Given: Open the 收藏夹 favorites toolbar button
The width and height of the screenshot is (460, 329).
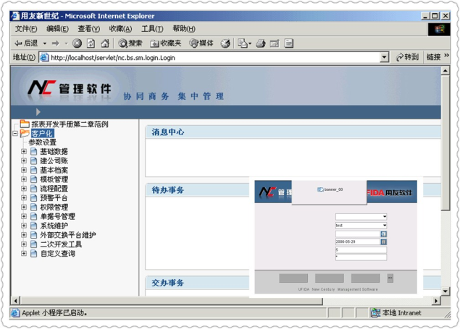Looking at the screenshot, I should point(166,43).
